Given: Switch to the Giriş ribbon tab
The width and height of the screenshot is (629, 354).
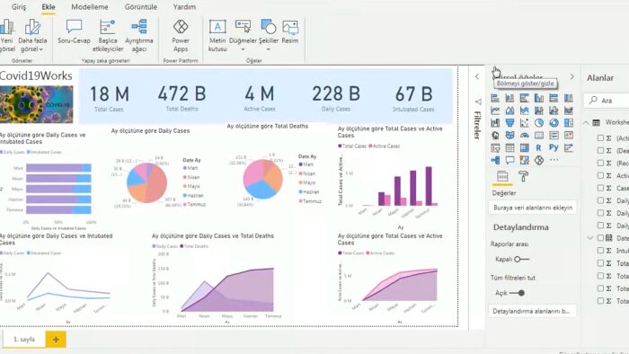Looking at the screenshot, I should 19,7.
